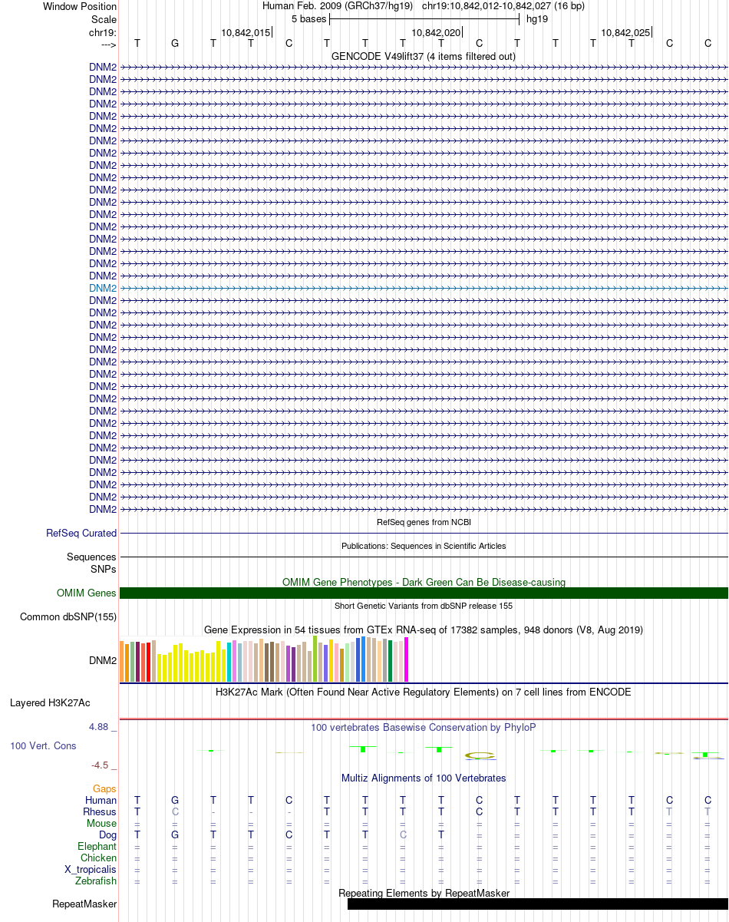The width and height of the screenshot is (729, 922).
Task: Click 100 vertebrates Basewise Conservation title
Action: point(424,727)
